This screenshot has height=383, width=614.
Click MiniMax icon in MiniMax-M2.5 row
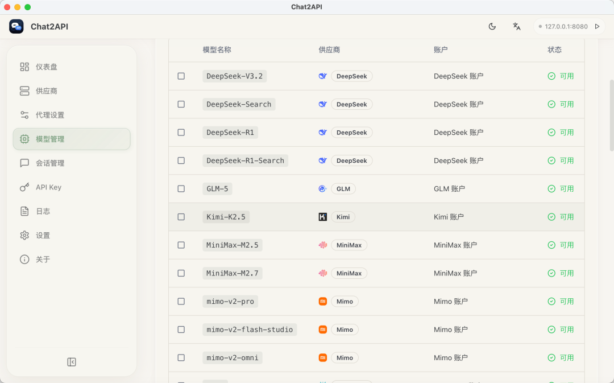(x=323, y=245)
